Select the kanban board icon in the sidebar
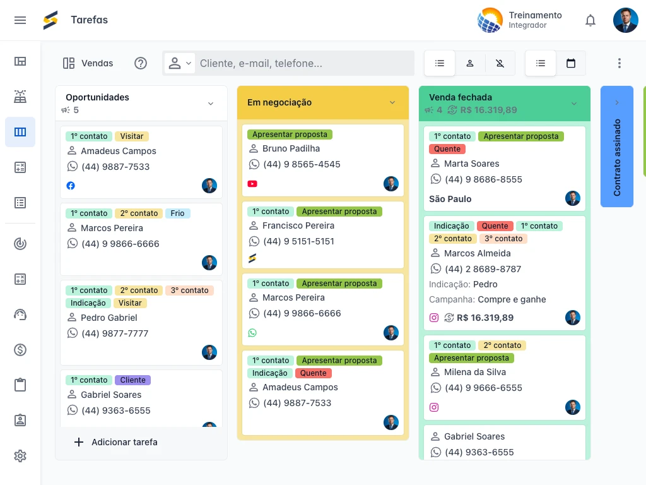 tap(20, 132)
